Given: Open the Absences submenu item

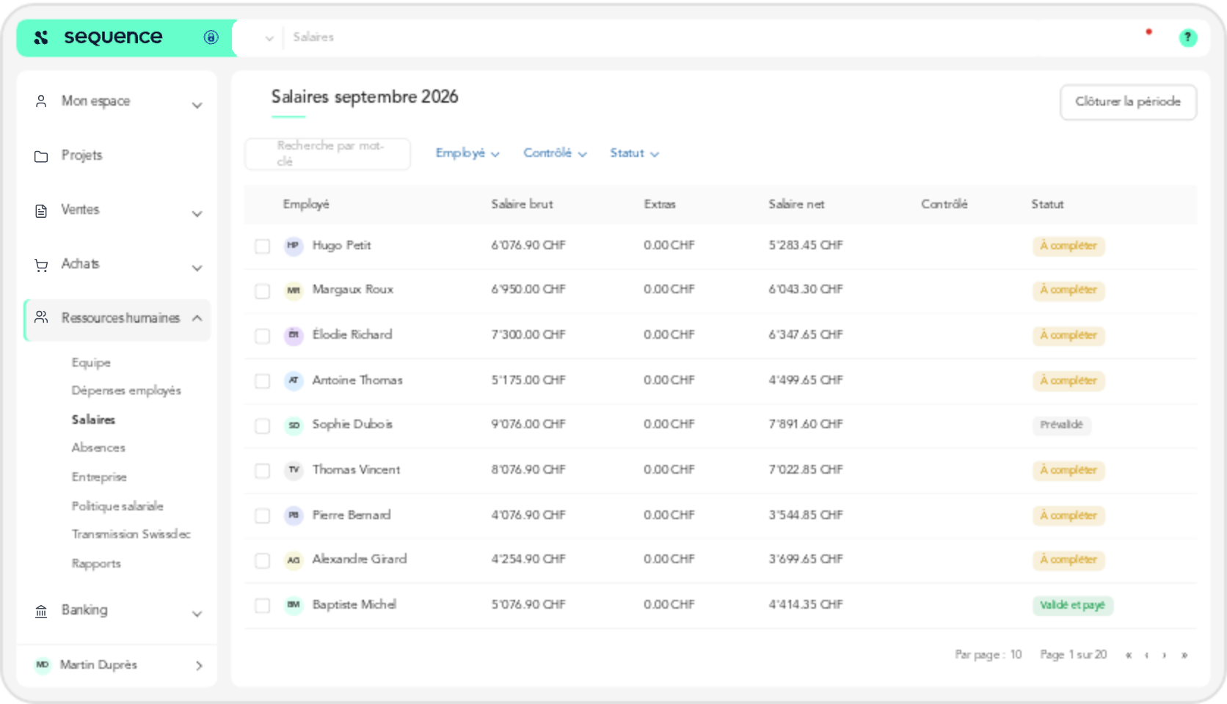Looking at the screenshot, I should click(98, 447).
